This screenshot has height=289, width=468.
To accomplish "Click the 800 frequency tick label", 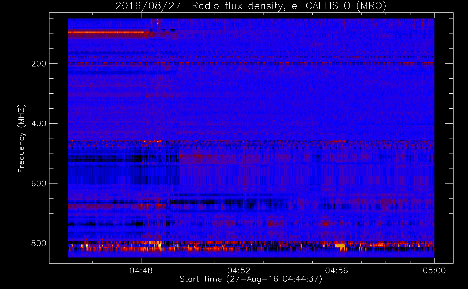I will pyautogui.click(x=39, y=243).
